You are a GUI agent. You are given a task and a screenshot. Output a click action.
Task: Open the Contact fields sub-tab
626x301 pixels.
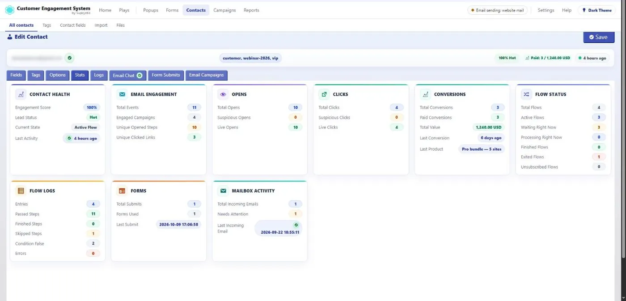tap(73, 25)
